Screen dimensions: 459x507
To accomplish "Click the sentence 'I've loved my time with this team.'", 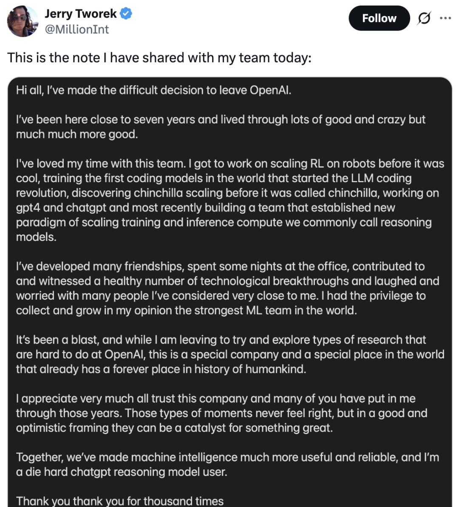I will 101,164.
